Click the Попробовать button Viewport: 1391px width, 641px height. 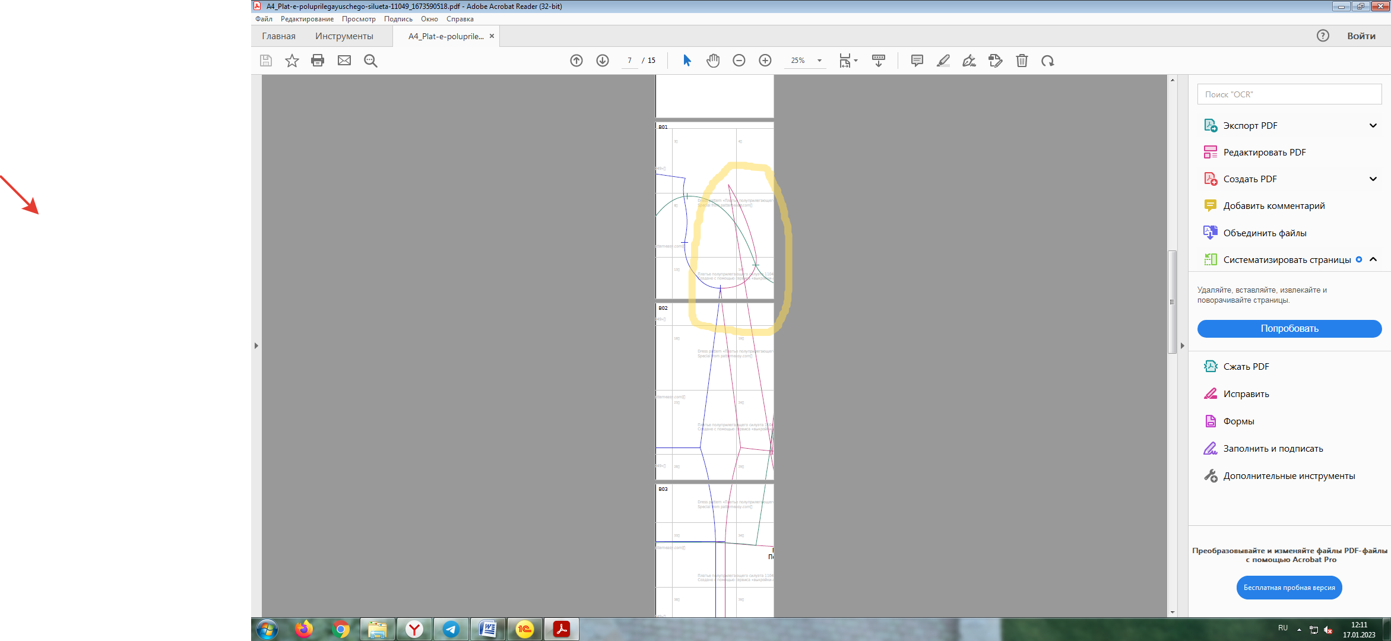click(x=1289, y=329)
